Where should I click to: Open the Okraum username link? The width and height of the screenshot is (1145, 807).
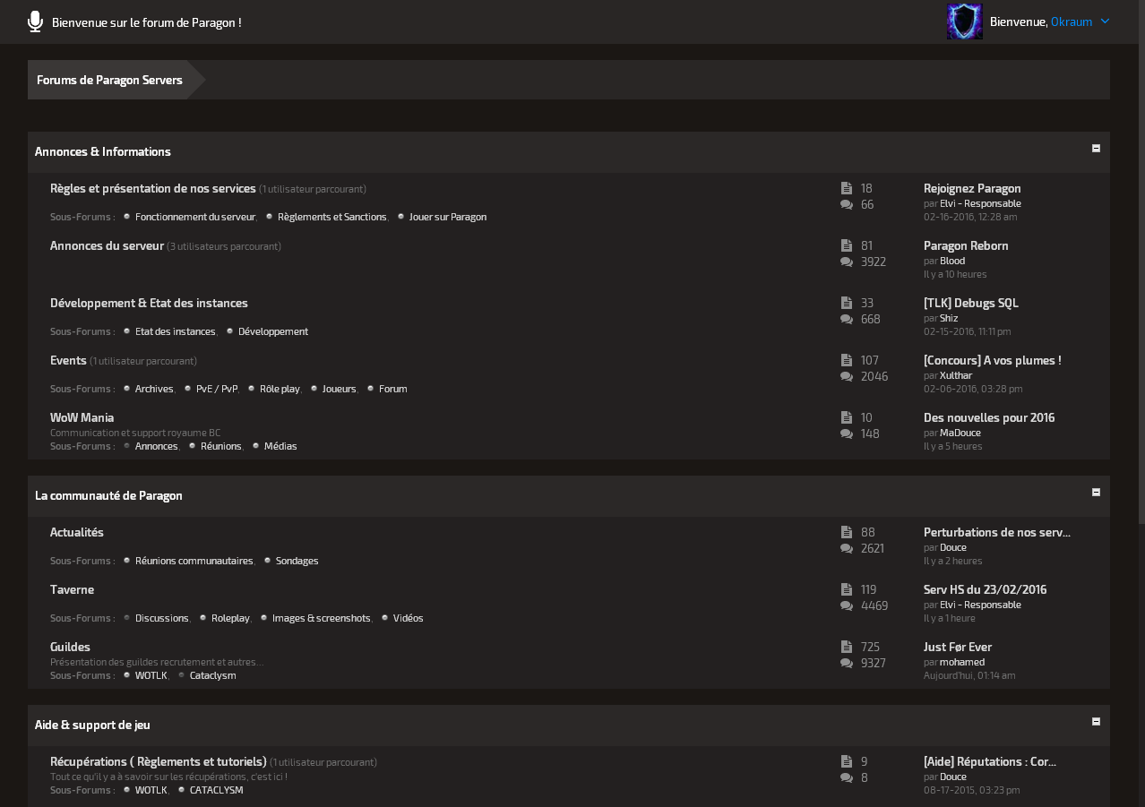pyautogui.click(x=1072, y=22)
